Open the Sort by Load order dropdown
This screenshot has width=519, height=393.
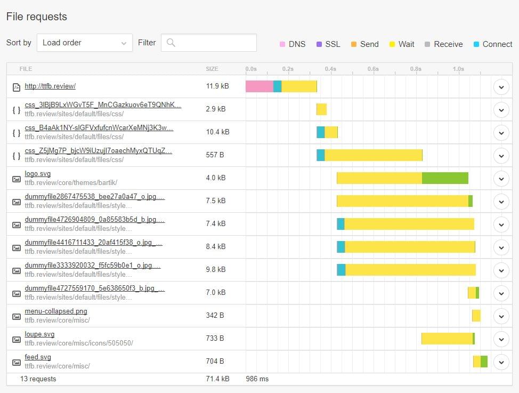pyautogui.click(x=84, y=43)
